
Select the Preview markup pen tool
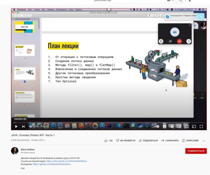point(150,15)
